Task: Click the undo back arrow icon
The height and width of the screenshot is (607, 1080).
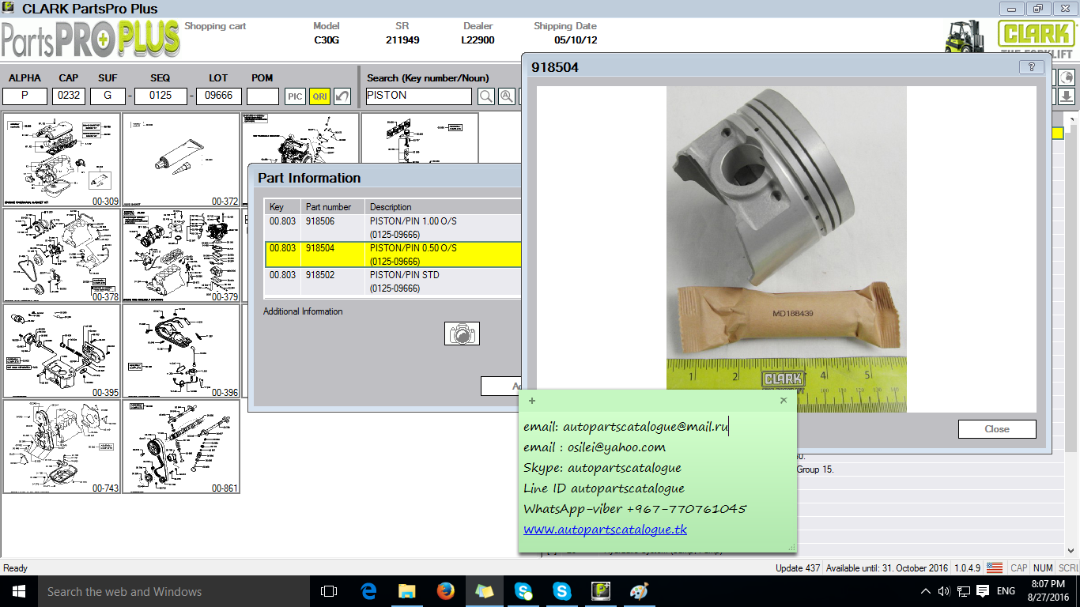Action: tap(342, 96)
